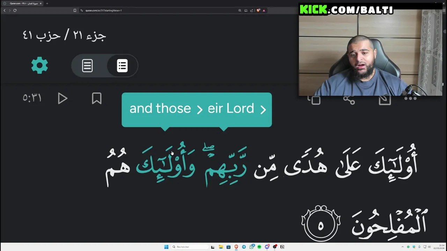Click the quran.com address bar URL
Screen dimensions: 447x251
103,10
